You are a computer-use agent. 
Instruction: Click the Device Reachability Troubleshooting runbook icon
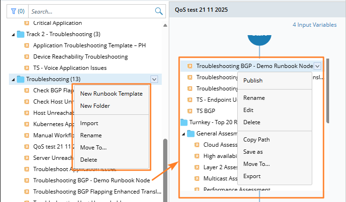[27, 57]
